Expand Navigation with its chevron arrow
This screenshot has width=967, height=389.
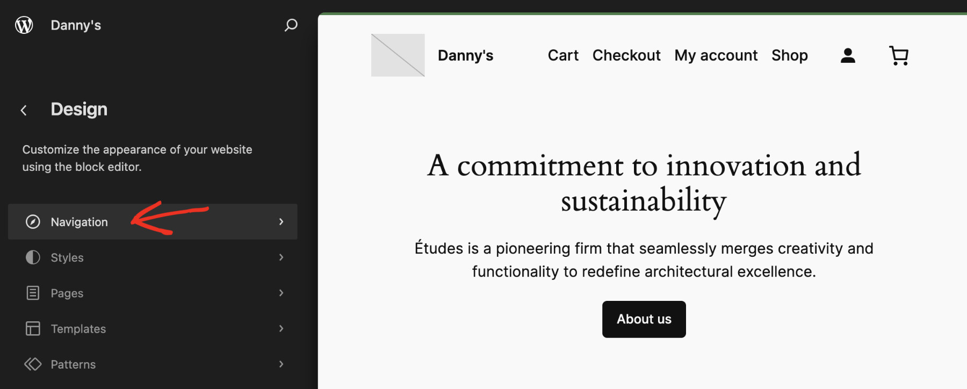[281, 221]
